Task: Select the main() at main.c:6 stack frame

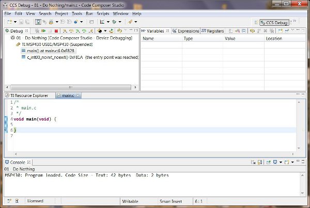Action: pos(49,51)
